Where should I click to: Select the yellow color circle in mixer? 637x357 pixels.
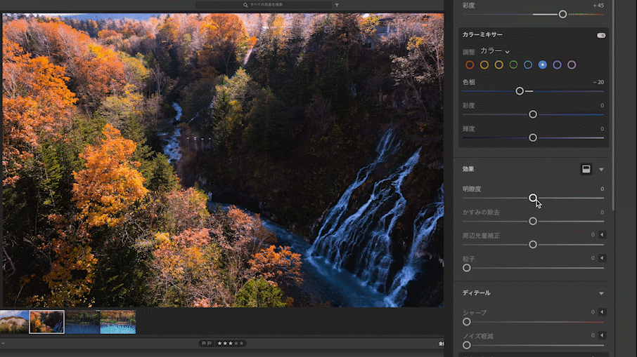(499, 65)
